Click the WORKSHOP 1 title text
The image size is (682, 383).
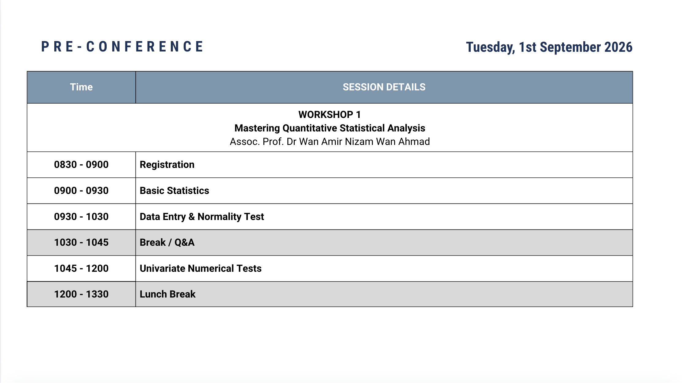tap(330, 115)
